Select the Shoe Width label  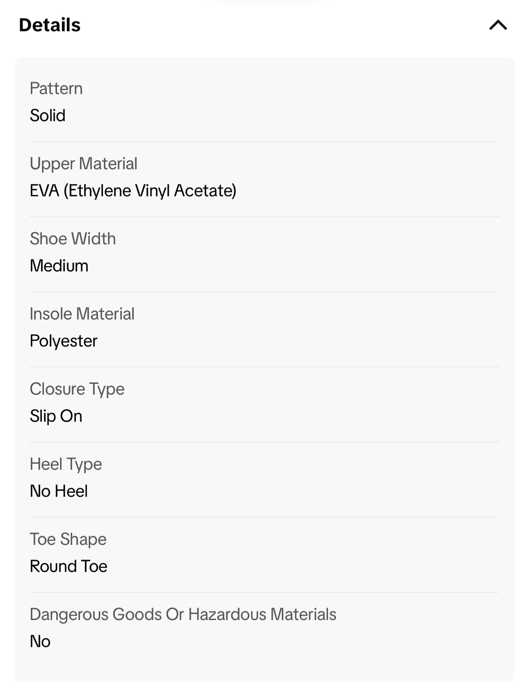pos(73,239)
